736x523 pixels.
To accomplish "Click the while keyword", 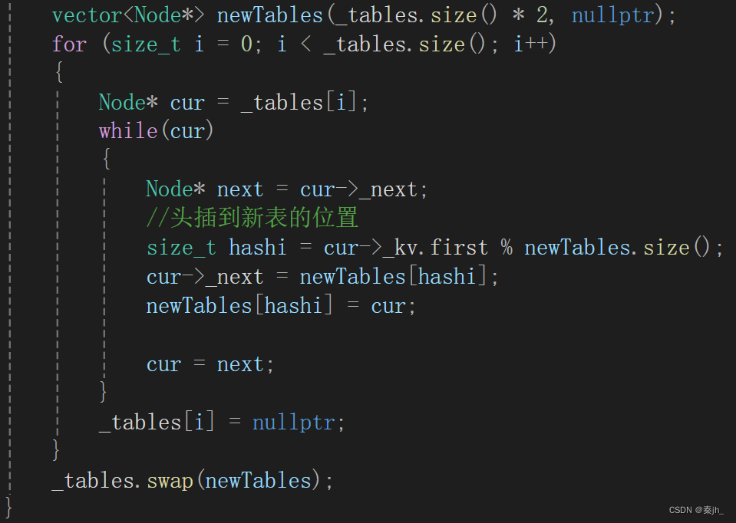I will (x=128, y=131).
